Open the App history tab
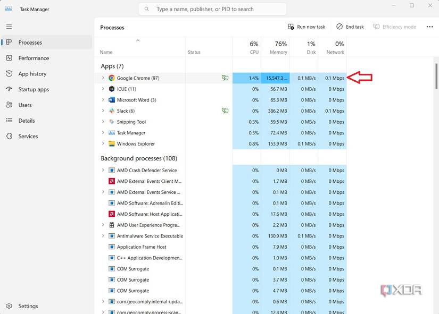Image resolution: width=439 pixels, height=314 pixels. (x=46, y=73)
